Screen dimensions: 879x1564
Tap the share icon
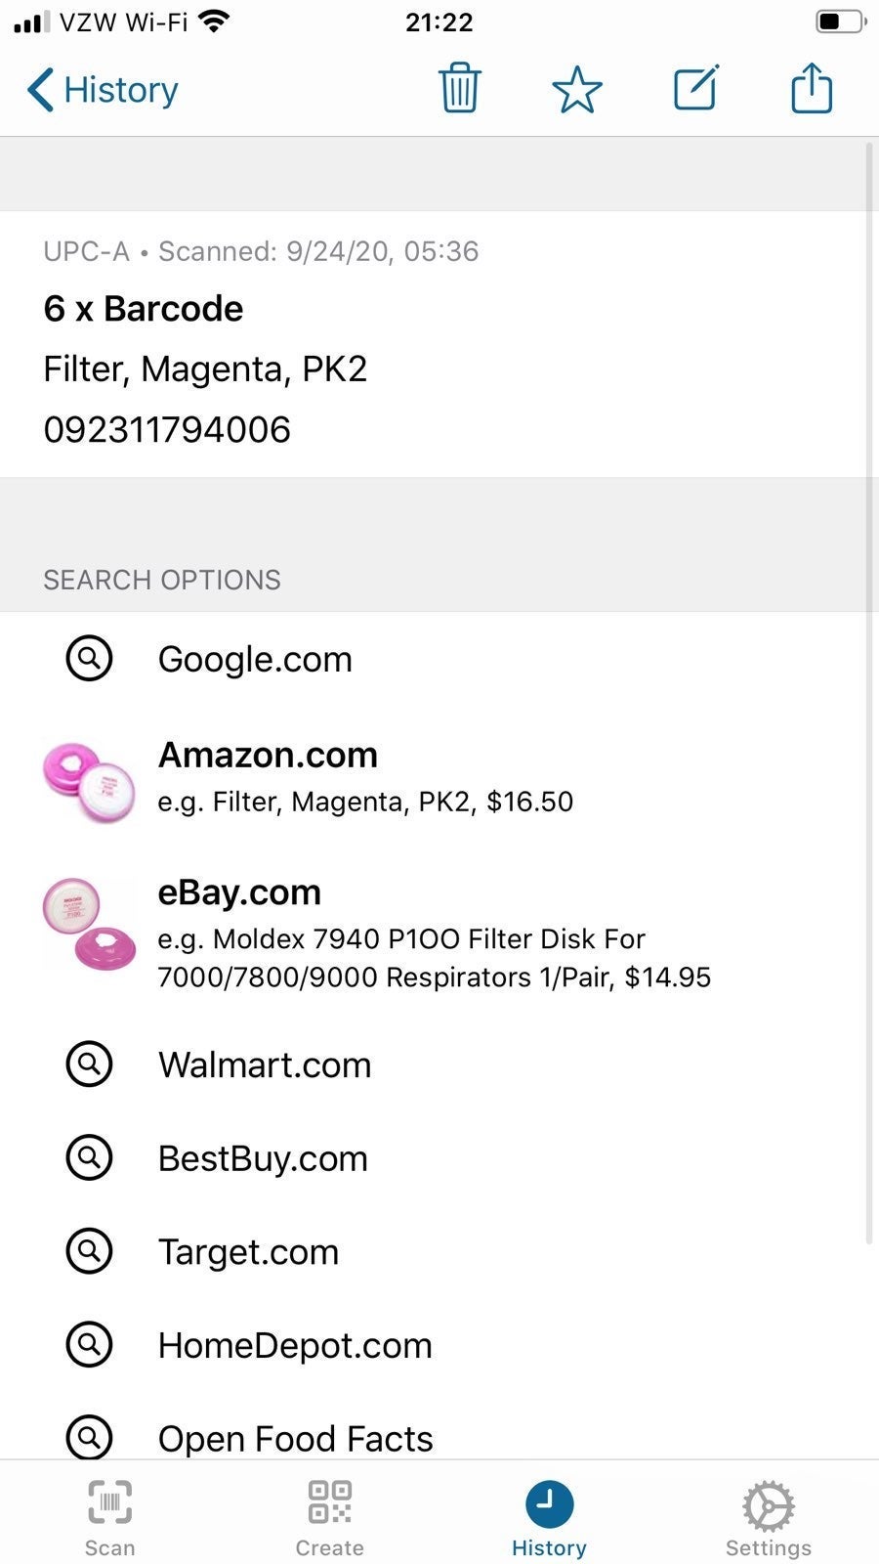[x=812, y=88]
